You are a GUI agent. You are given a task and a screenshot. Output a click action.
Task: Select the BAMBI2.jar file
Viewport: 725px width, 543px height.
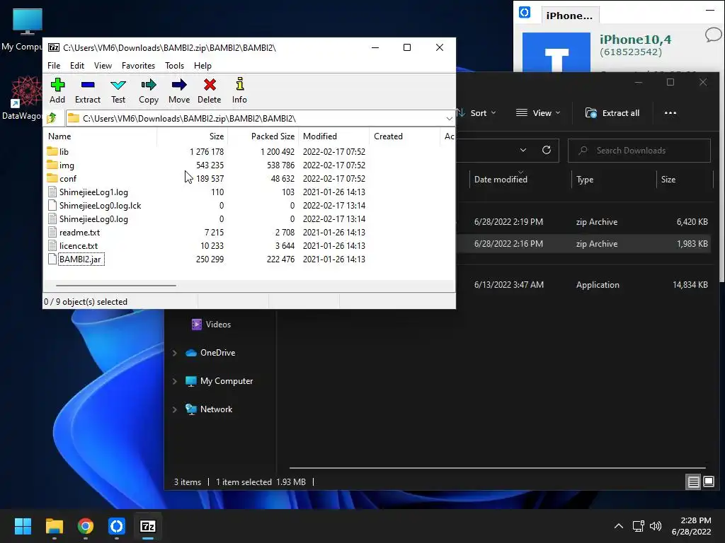pos(80,259)
